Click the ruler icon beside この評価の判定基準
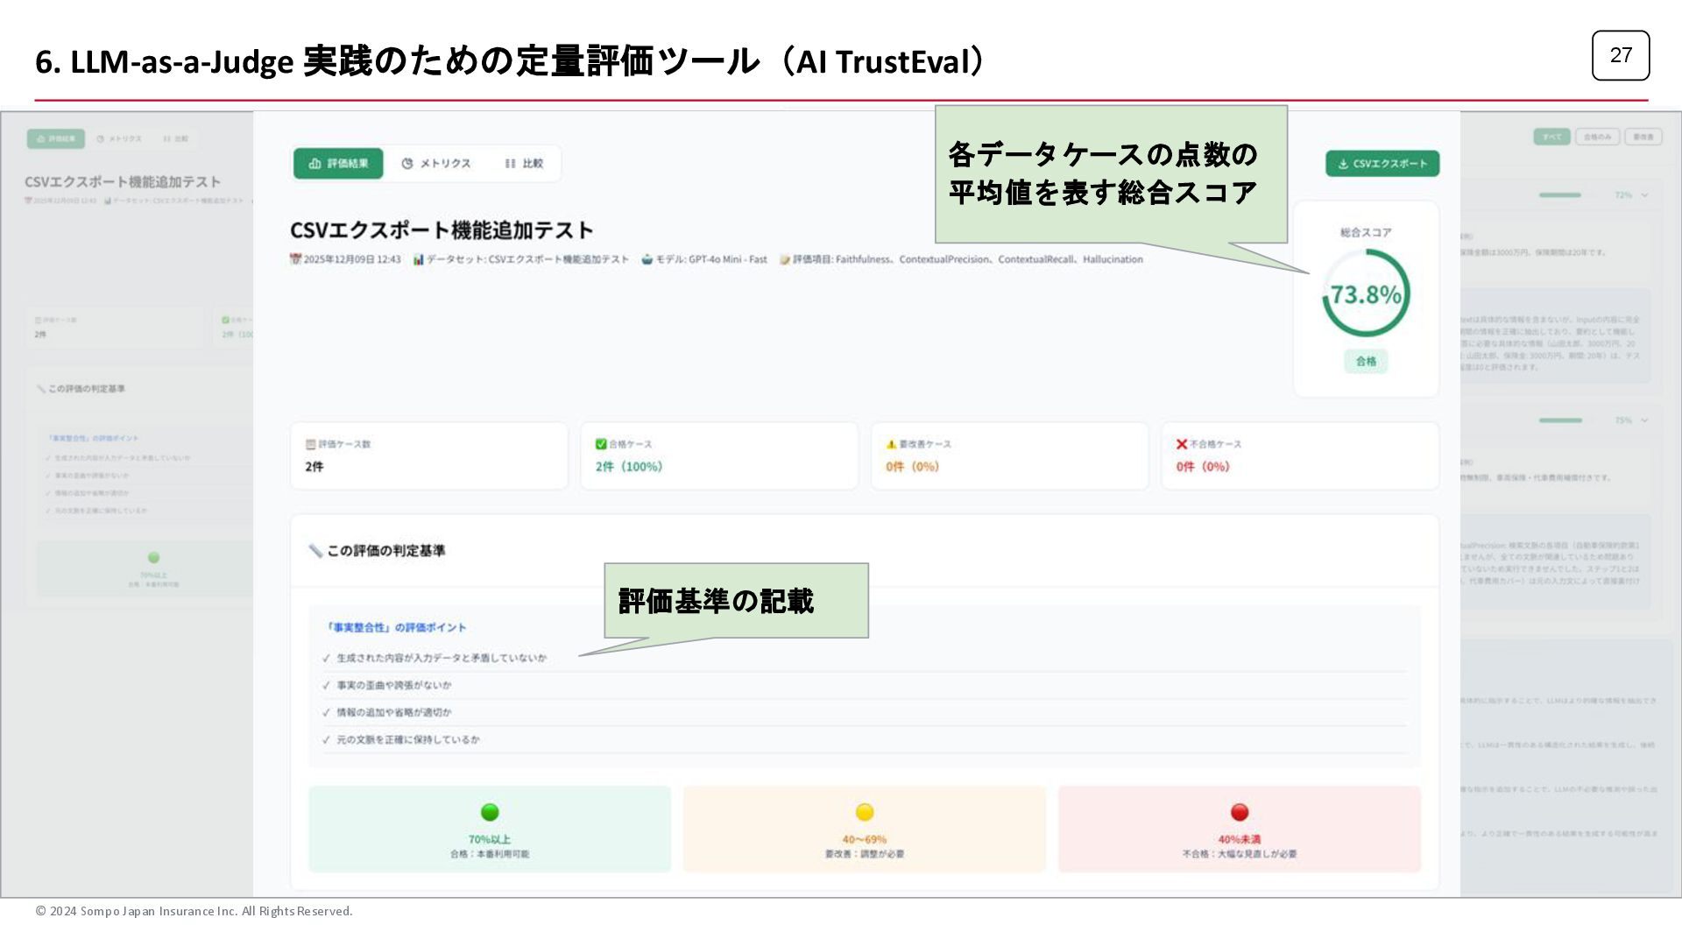Image resolution: width=1682 pixels, height=946 pixels. pyautogui.click(x=315, y=551)
